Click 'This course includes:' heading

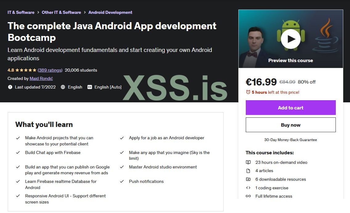coord(270,153)
